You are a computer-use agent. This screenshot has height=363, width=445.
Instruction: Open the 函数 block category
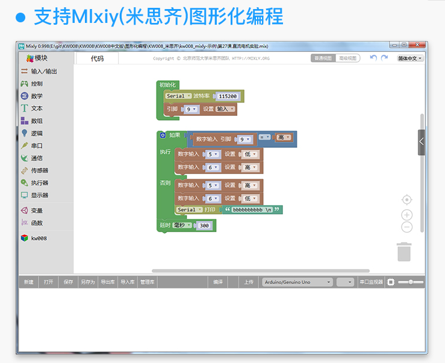32,223
